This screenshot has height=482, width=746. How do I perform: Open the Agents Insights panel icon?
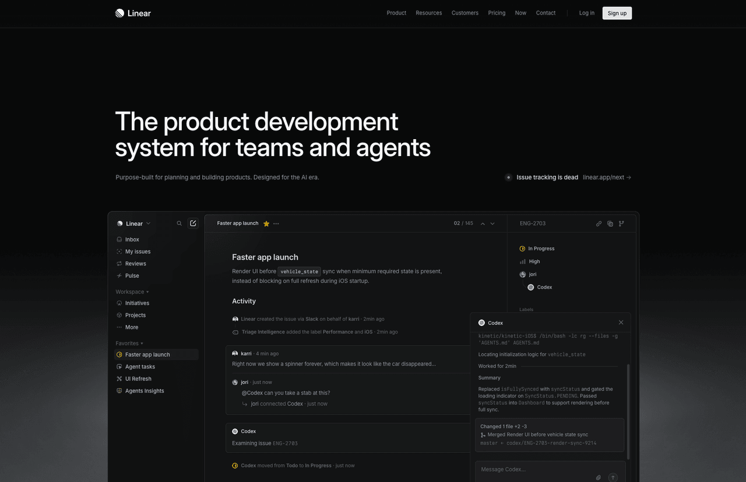click(119, 391)
